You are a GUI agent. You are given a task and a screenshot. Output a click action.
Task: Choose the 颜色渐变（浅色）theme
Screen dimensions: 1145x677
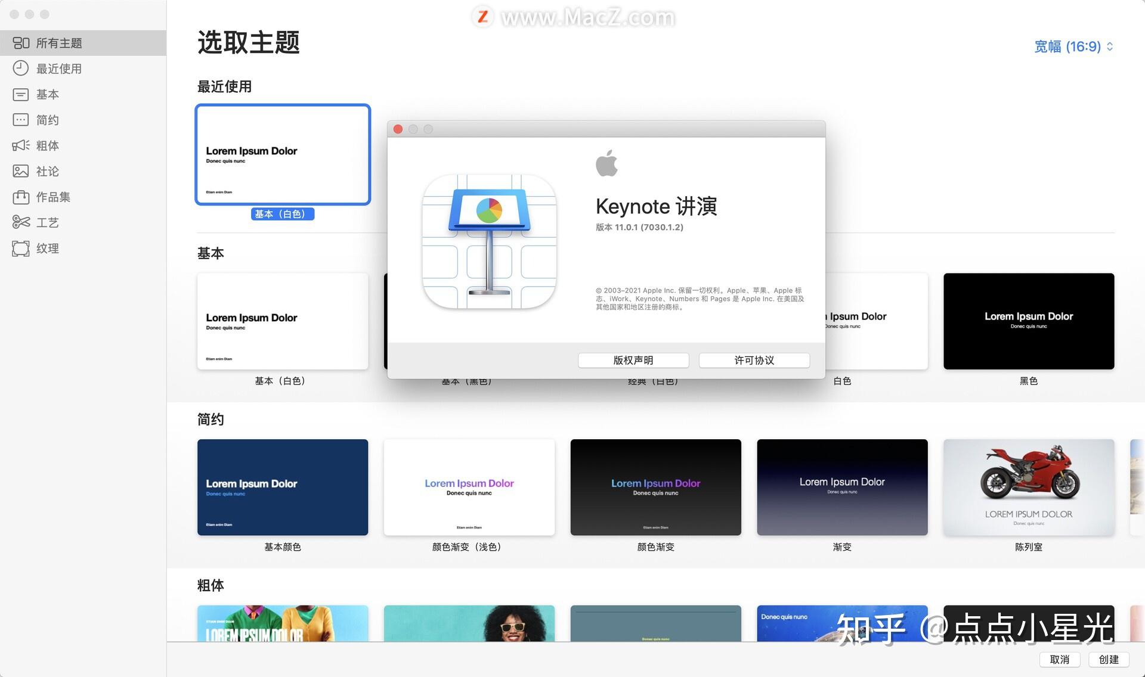pyautogui.click(x=469, y=487)
